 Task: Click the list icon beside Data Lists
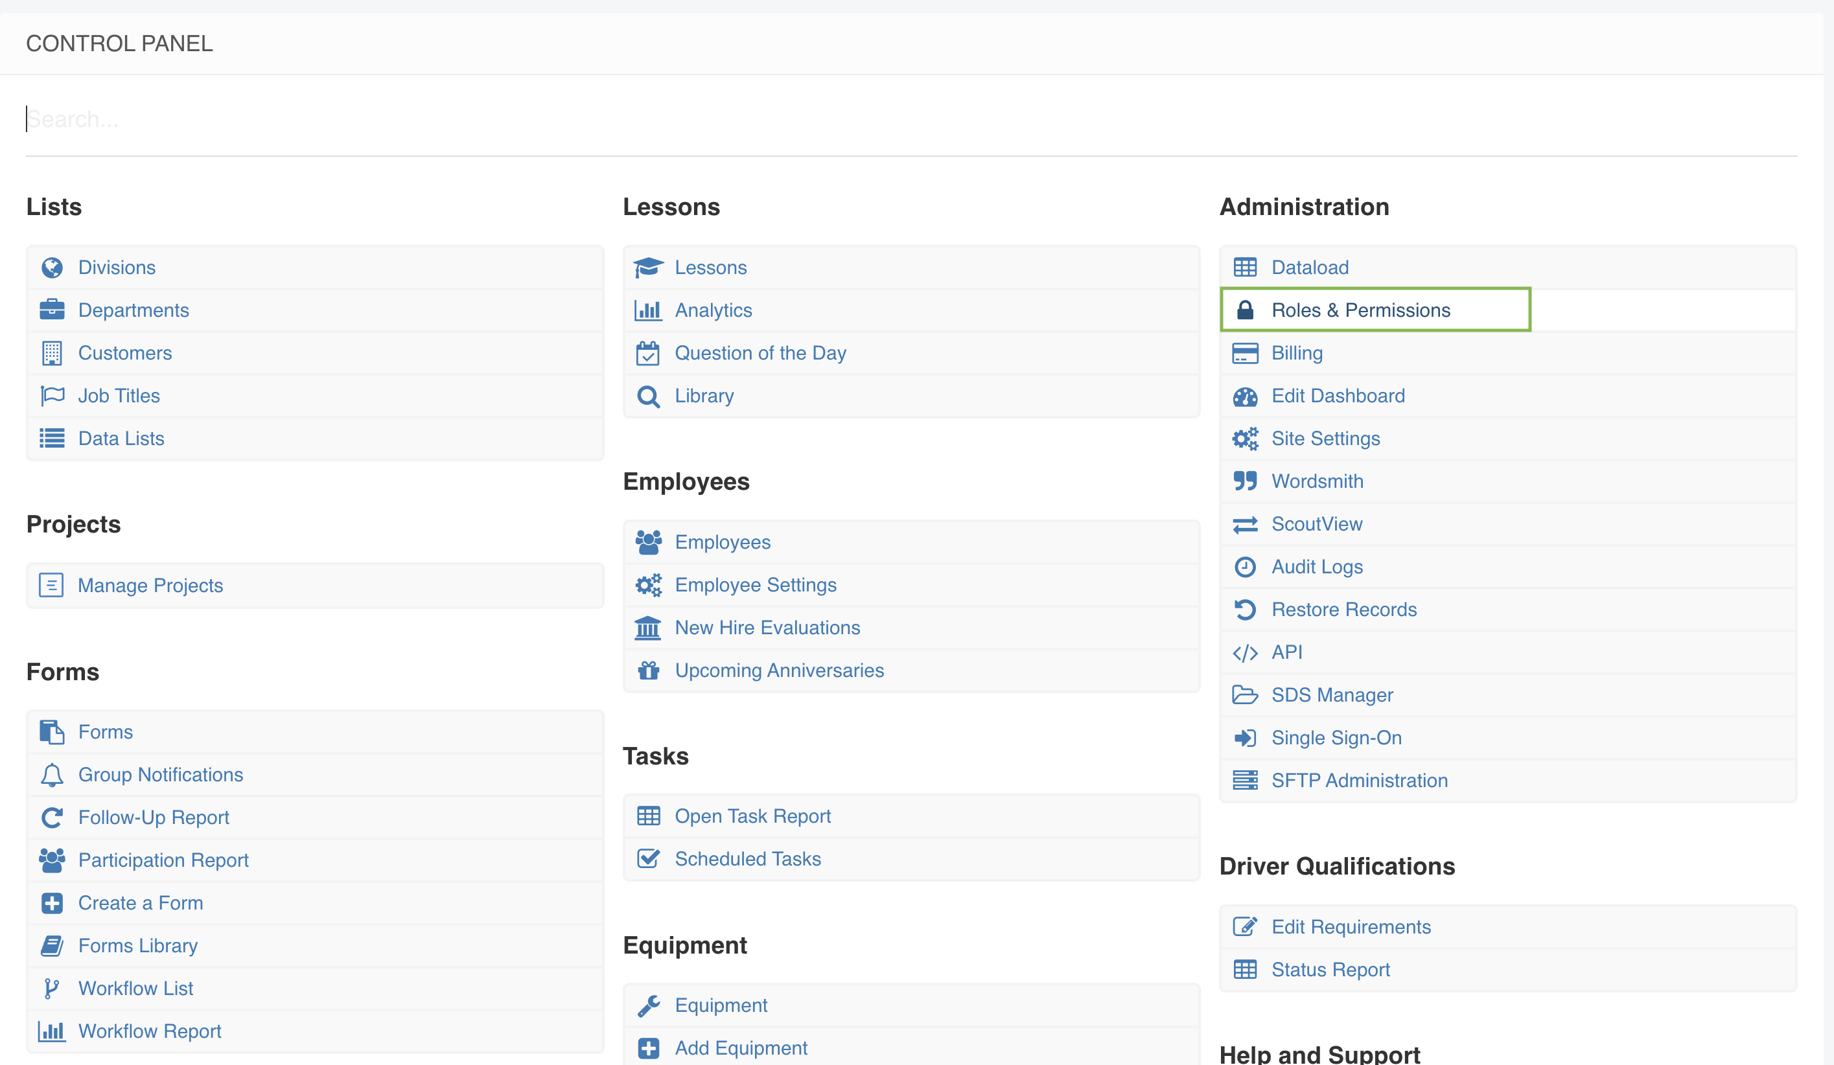(x=52, y=439)
